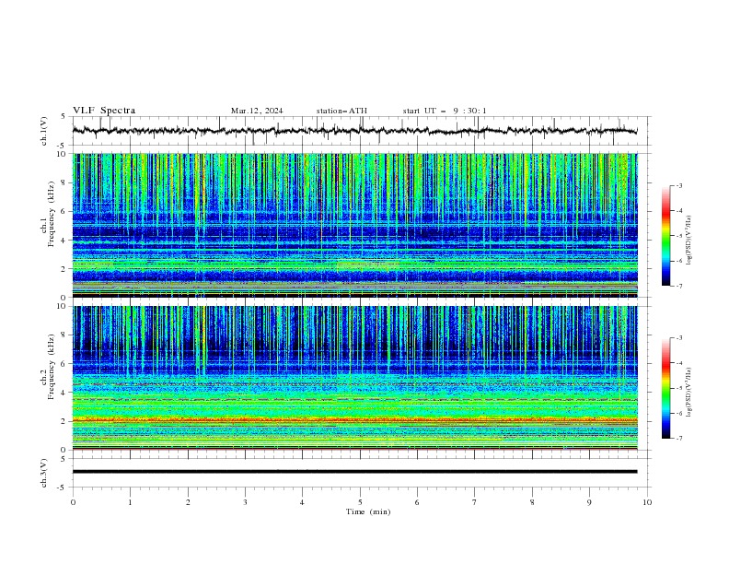Image resolution: width=729 pixels, height=564 pixels.
Task: Click the ch.1 voltage waveform trace
Action: click(x=354, y=131)
